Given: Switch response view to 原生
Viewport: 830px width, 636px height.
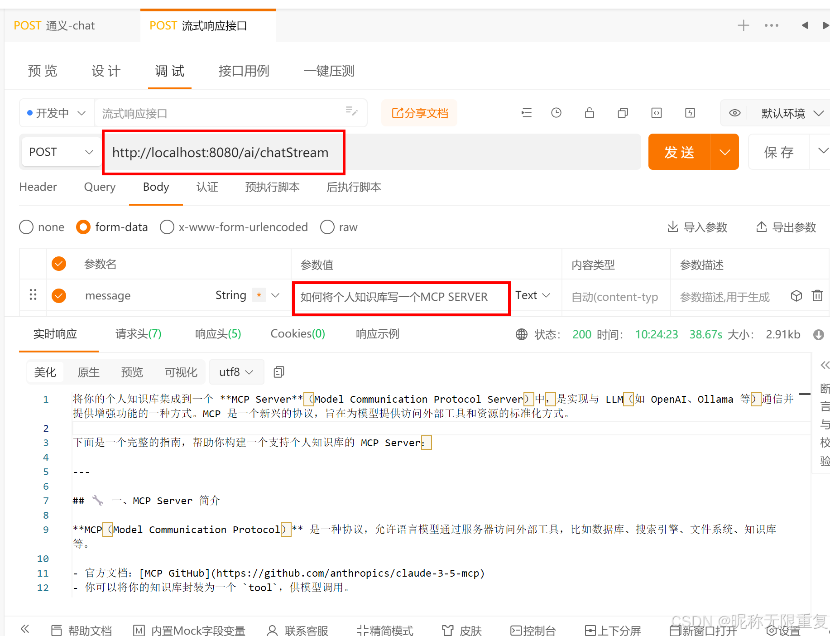Looking at the screenshot, I should (x=89, y=372).
